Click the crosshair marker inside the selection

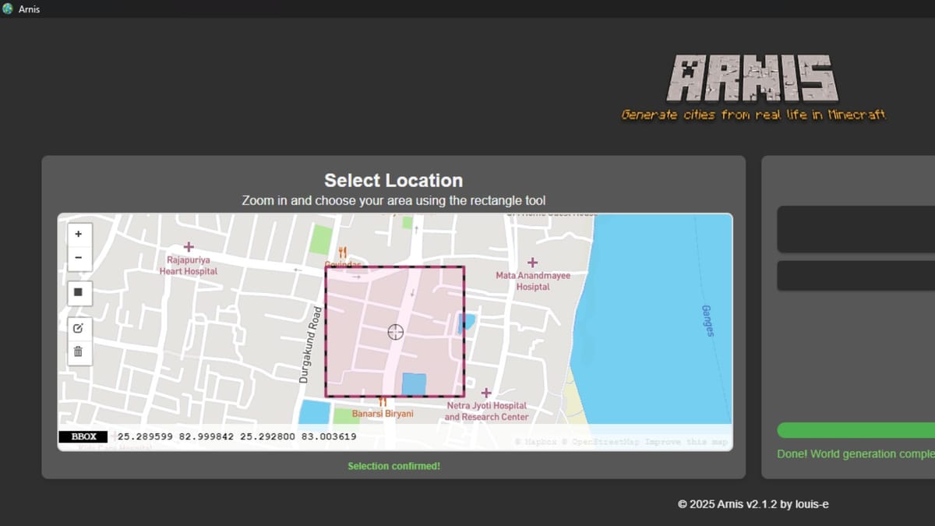[x=395, y=332]
